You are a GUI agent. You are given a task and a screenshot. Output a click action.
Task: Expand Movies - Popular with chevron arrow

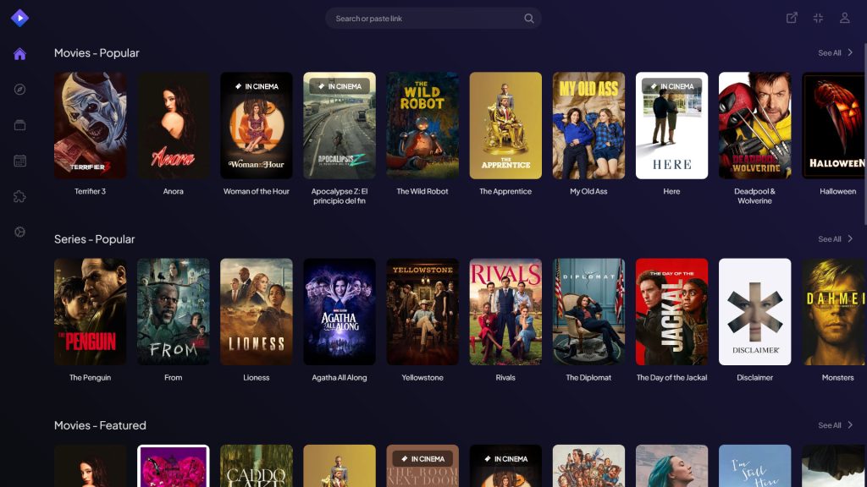(850, 52)
